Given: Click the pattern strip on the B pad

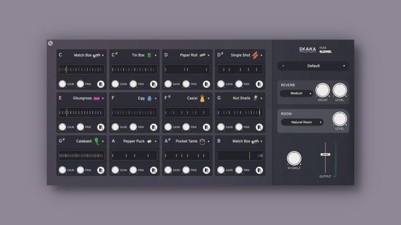Looking at the screenshot, I should coord(240,155).
